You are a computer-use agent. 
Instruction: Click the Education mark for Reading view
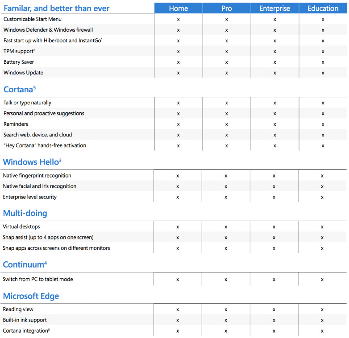[322, 309]
